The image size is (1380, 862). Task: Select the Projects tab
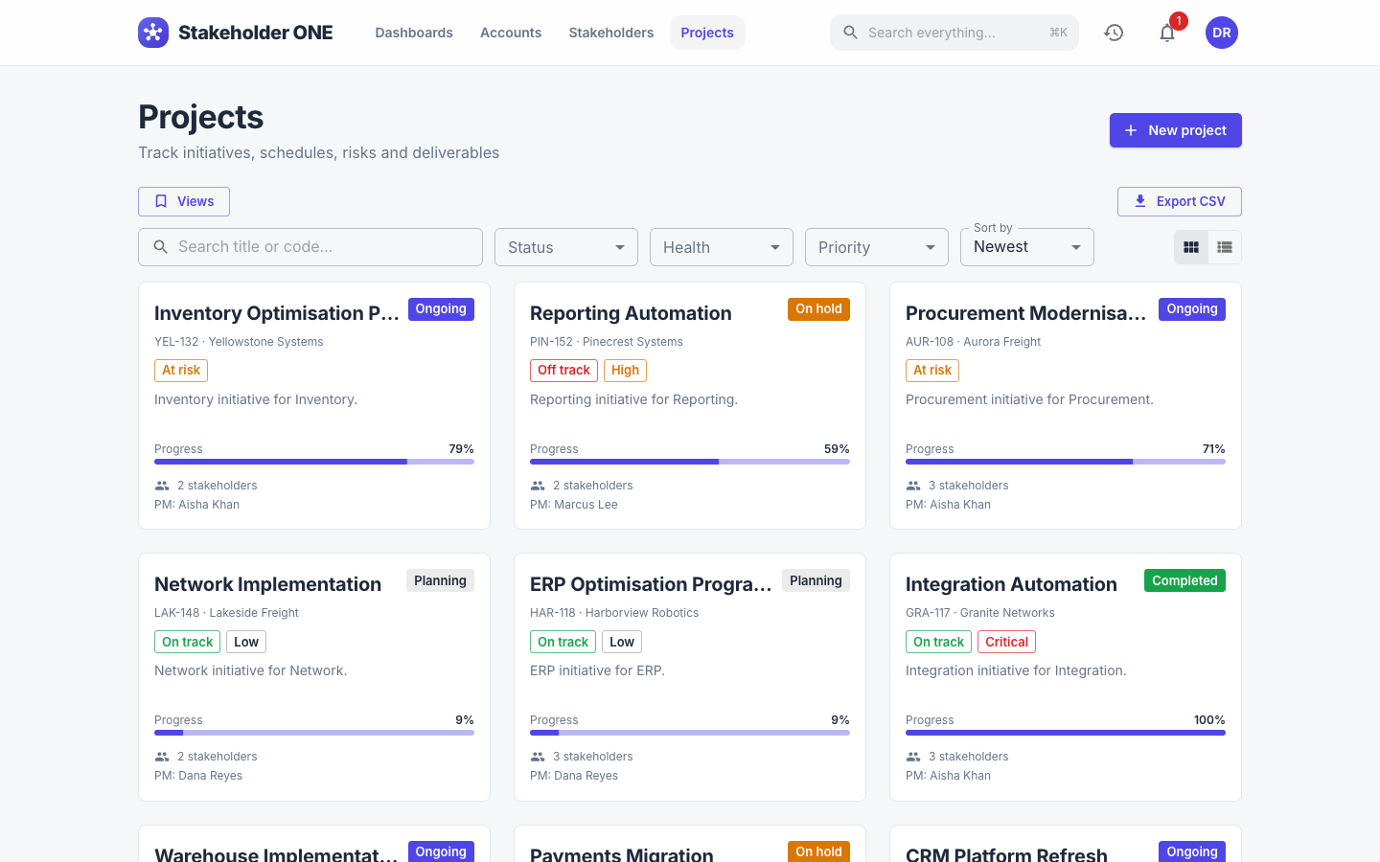(707, 33)
